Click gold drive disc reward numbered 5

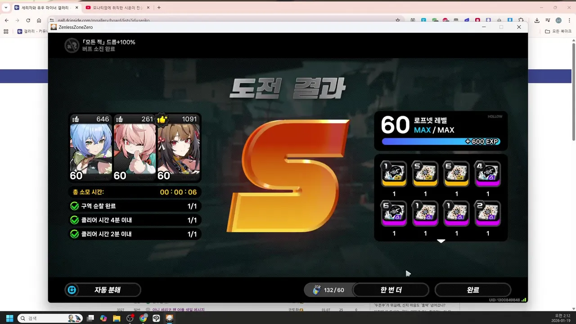425,174
